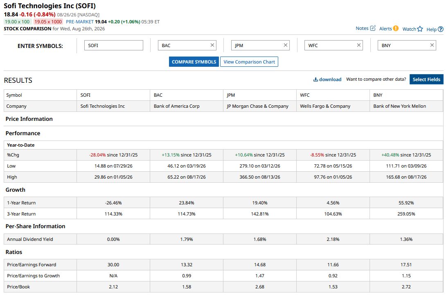Click the -26.46% 1-Year Return value
446x297 pixels.
click(x=113, y=203)
